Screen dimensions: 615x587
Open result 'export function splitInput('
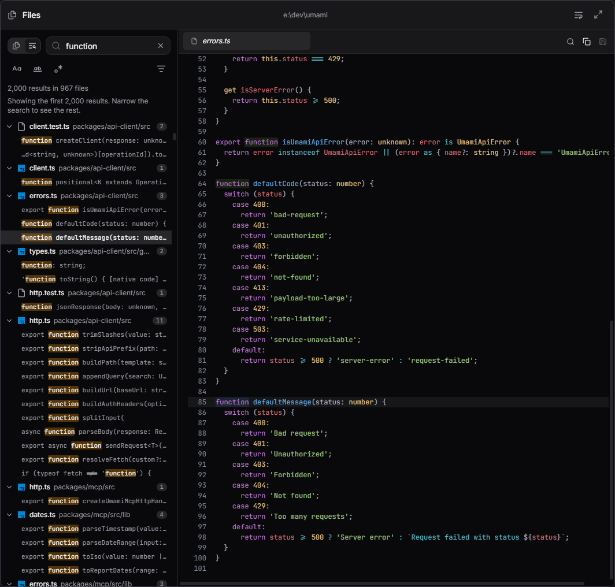86,418
